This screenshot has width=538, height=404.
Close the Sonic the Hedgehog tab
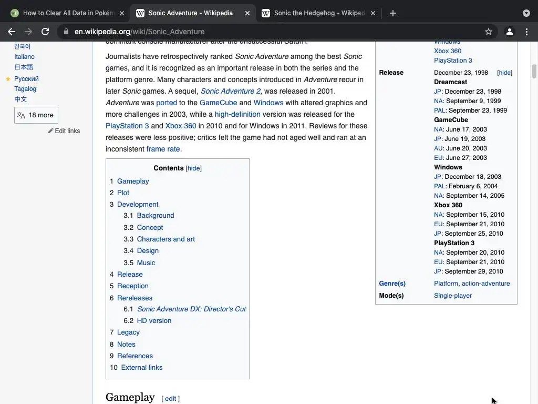point(373,13)
